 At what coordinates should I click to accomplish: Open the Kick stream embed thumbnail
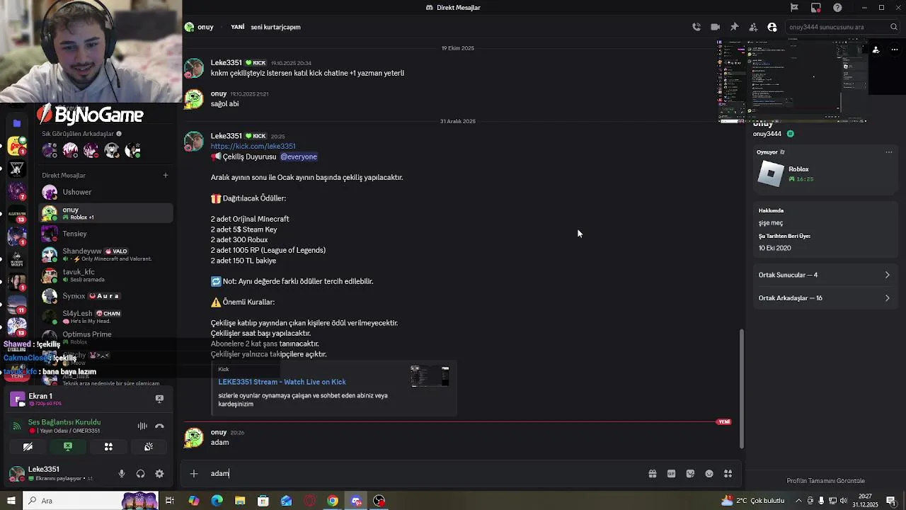pyautogui.click(x=430, y=376)
